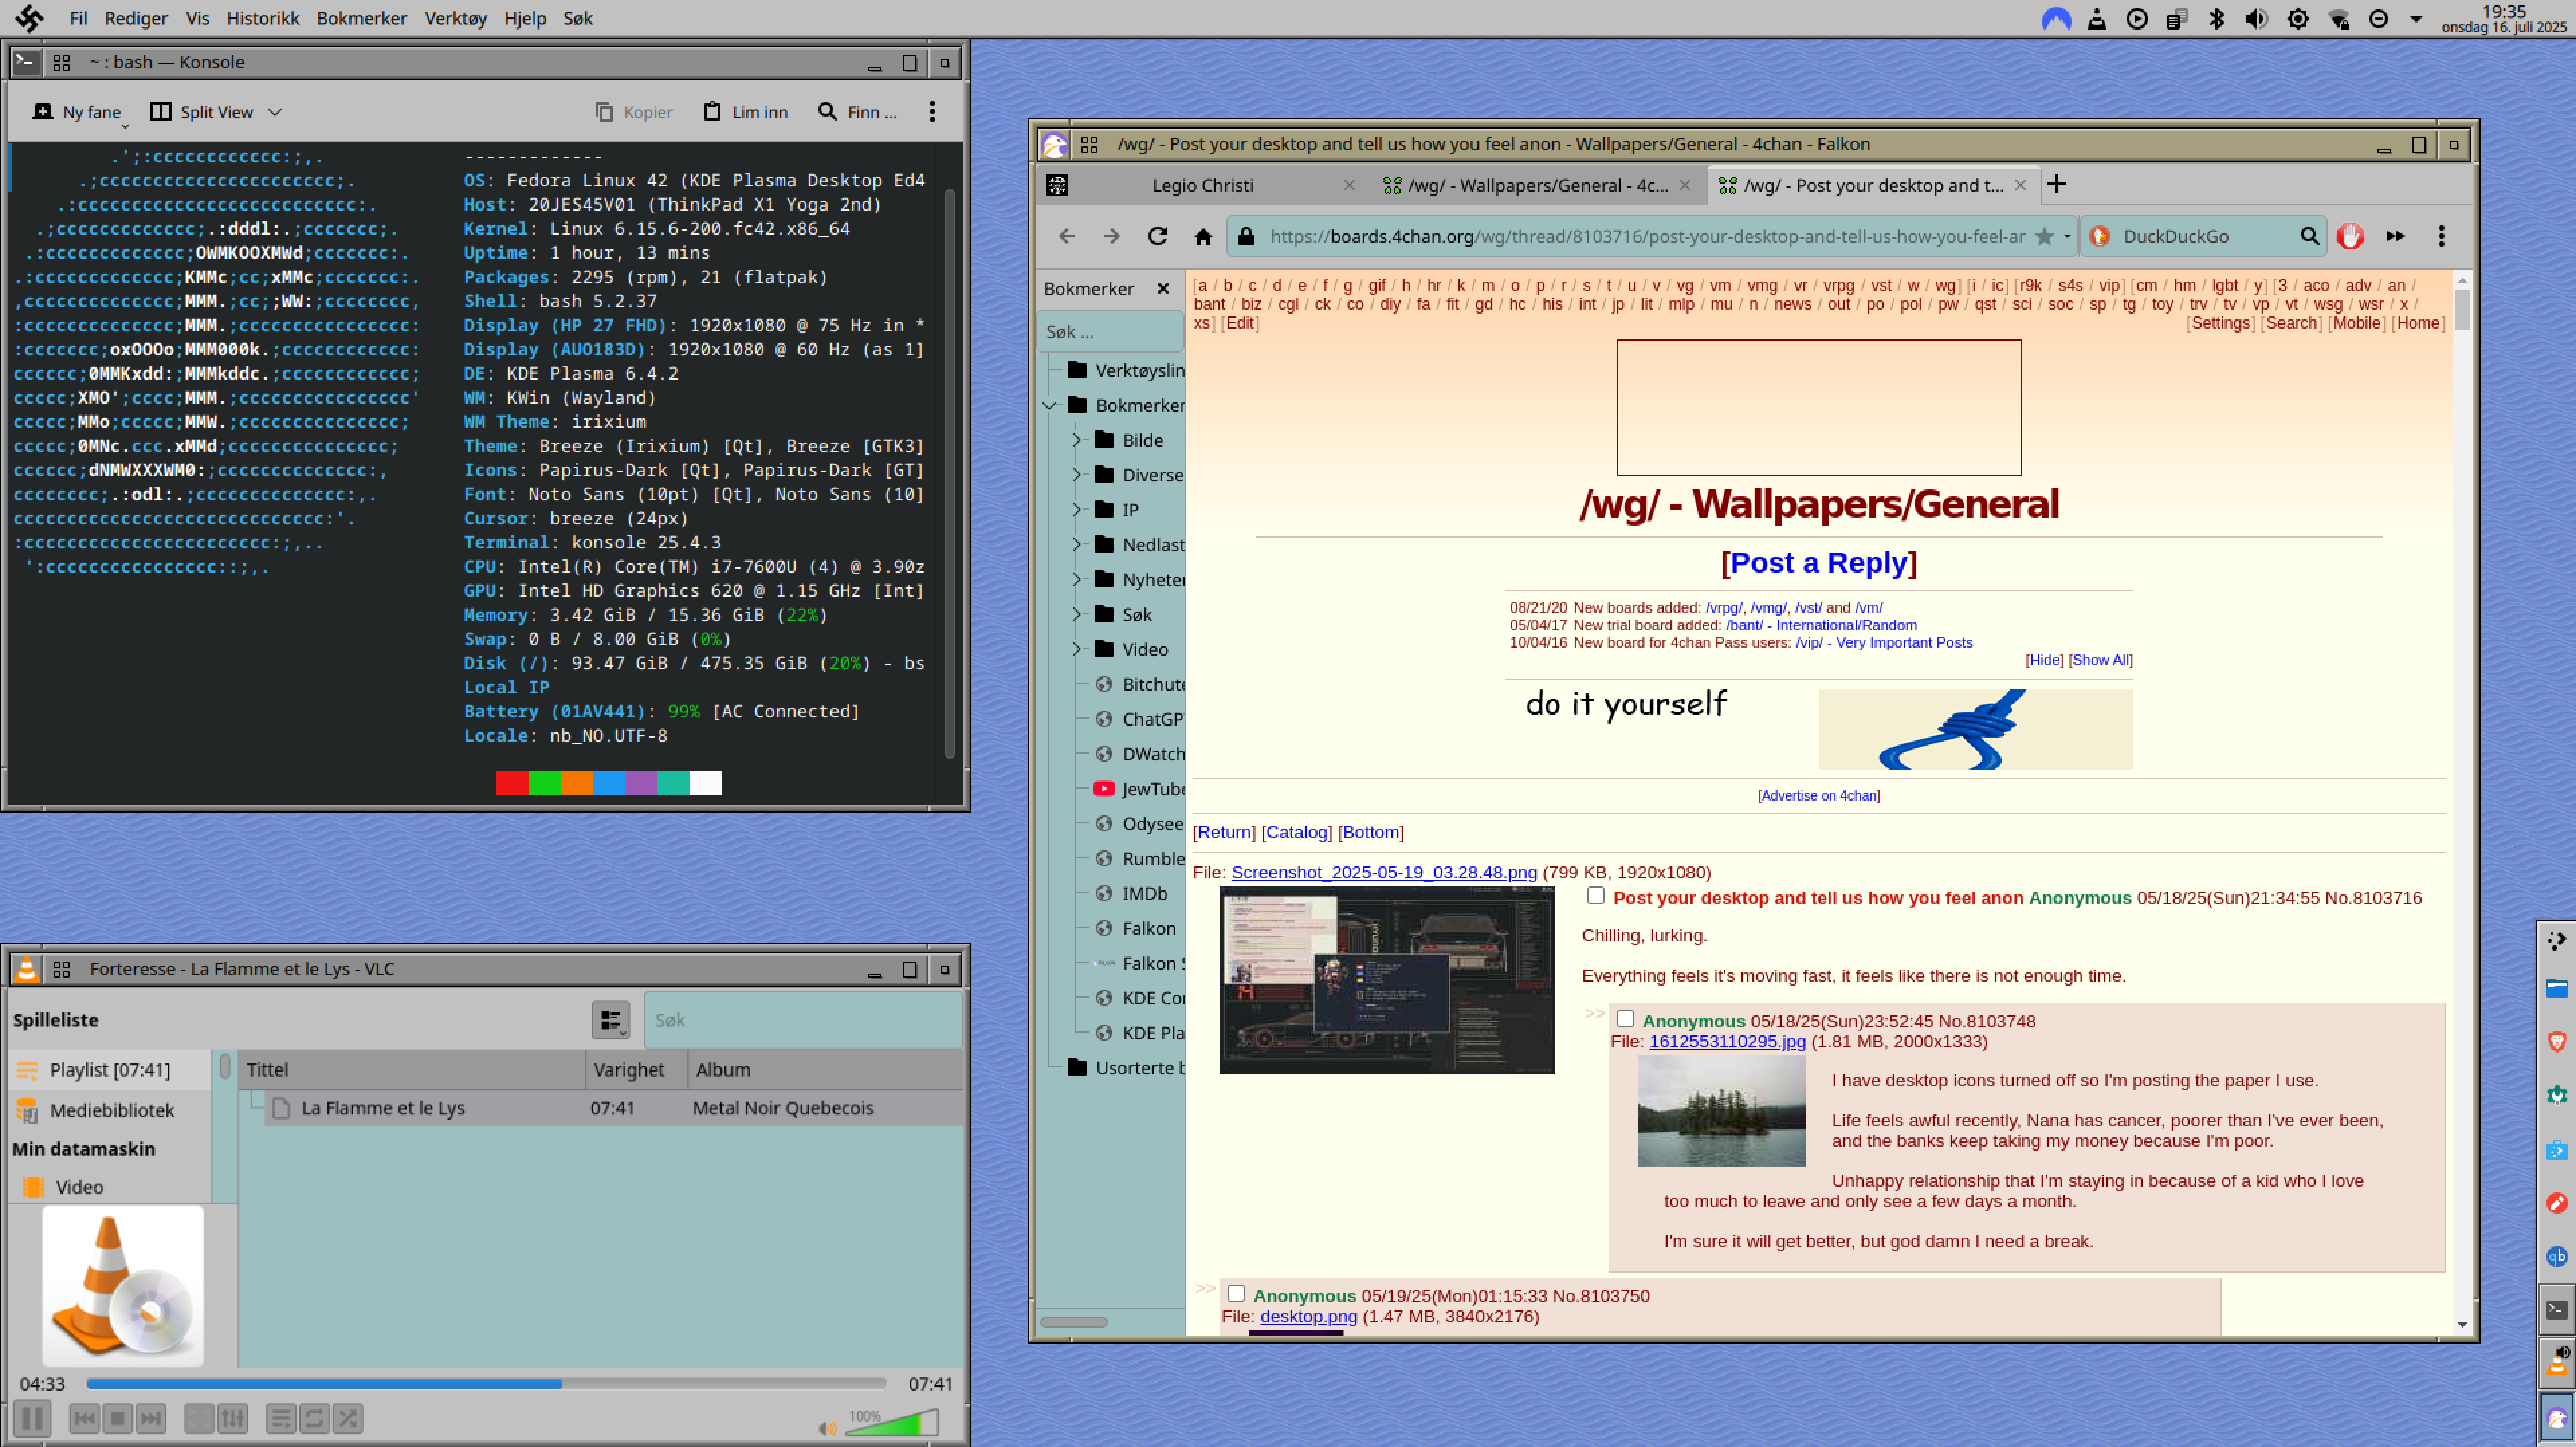
Task: Open VLC extended settings equalizer icon
Action: pos(232,1418)
